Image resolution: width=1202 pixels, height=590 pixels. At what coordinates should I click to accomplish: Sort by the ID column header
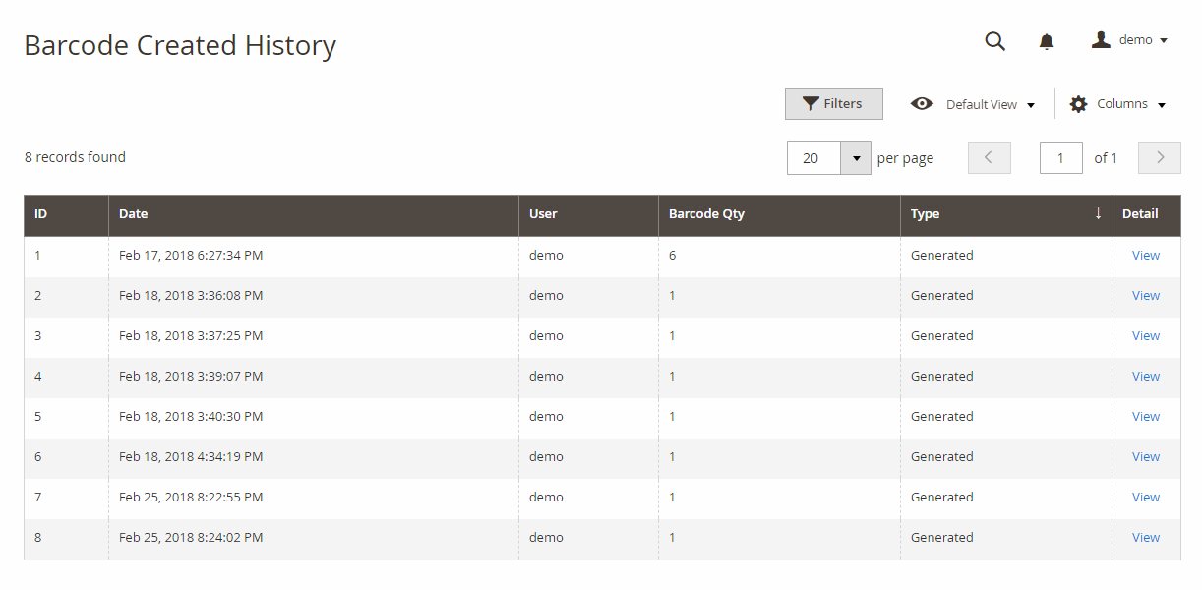(x=66, y=214)
